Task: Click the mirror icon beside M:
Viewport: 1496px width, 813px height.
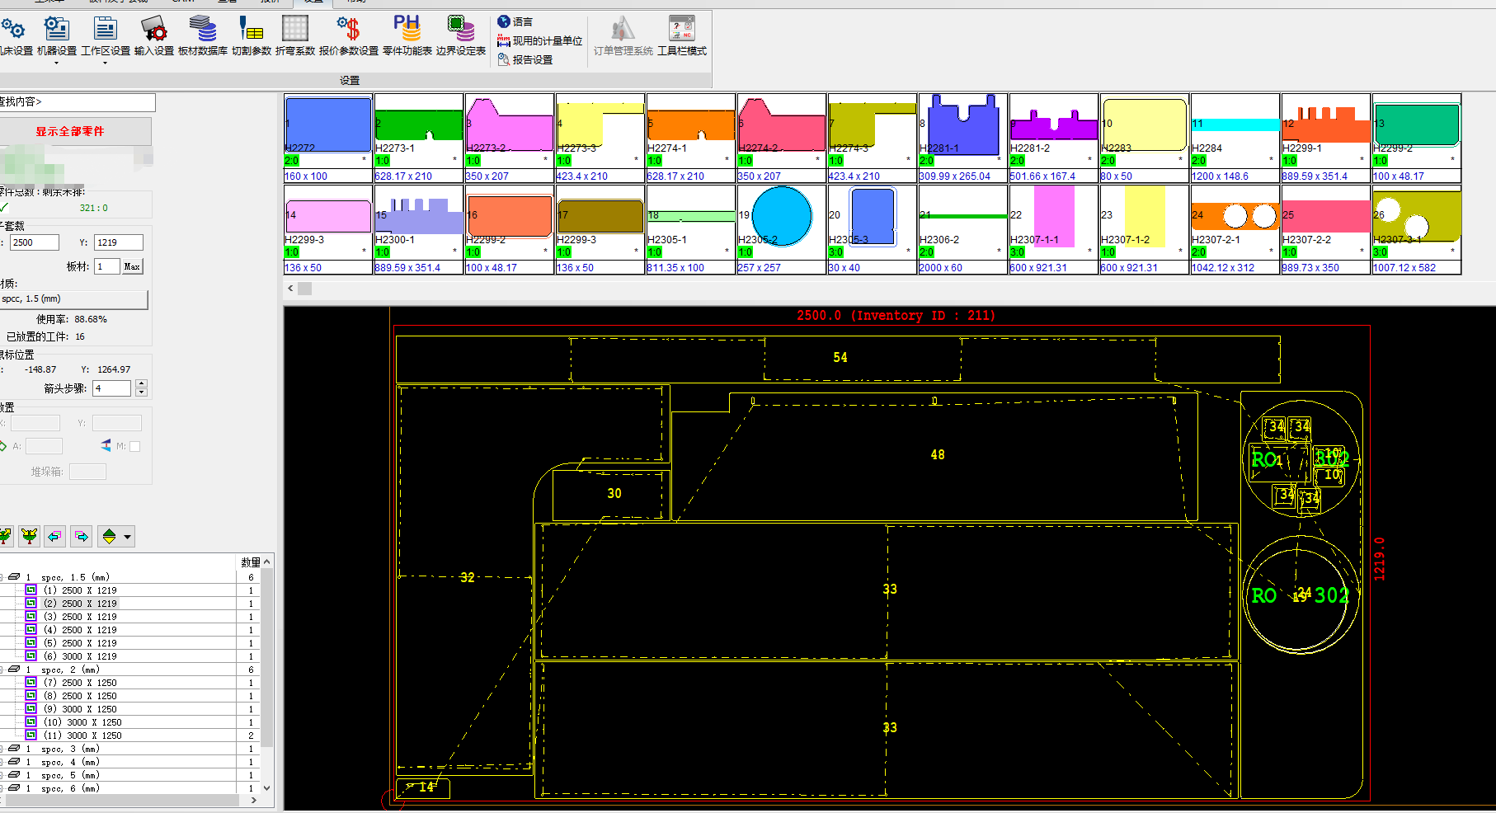Action: tap(106, 446)
